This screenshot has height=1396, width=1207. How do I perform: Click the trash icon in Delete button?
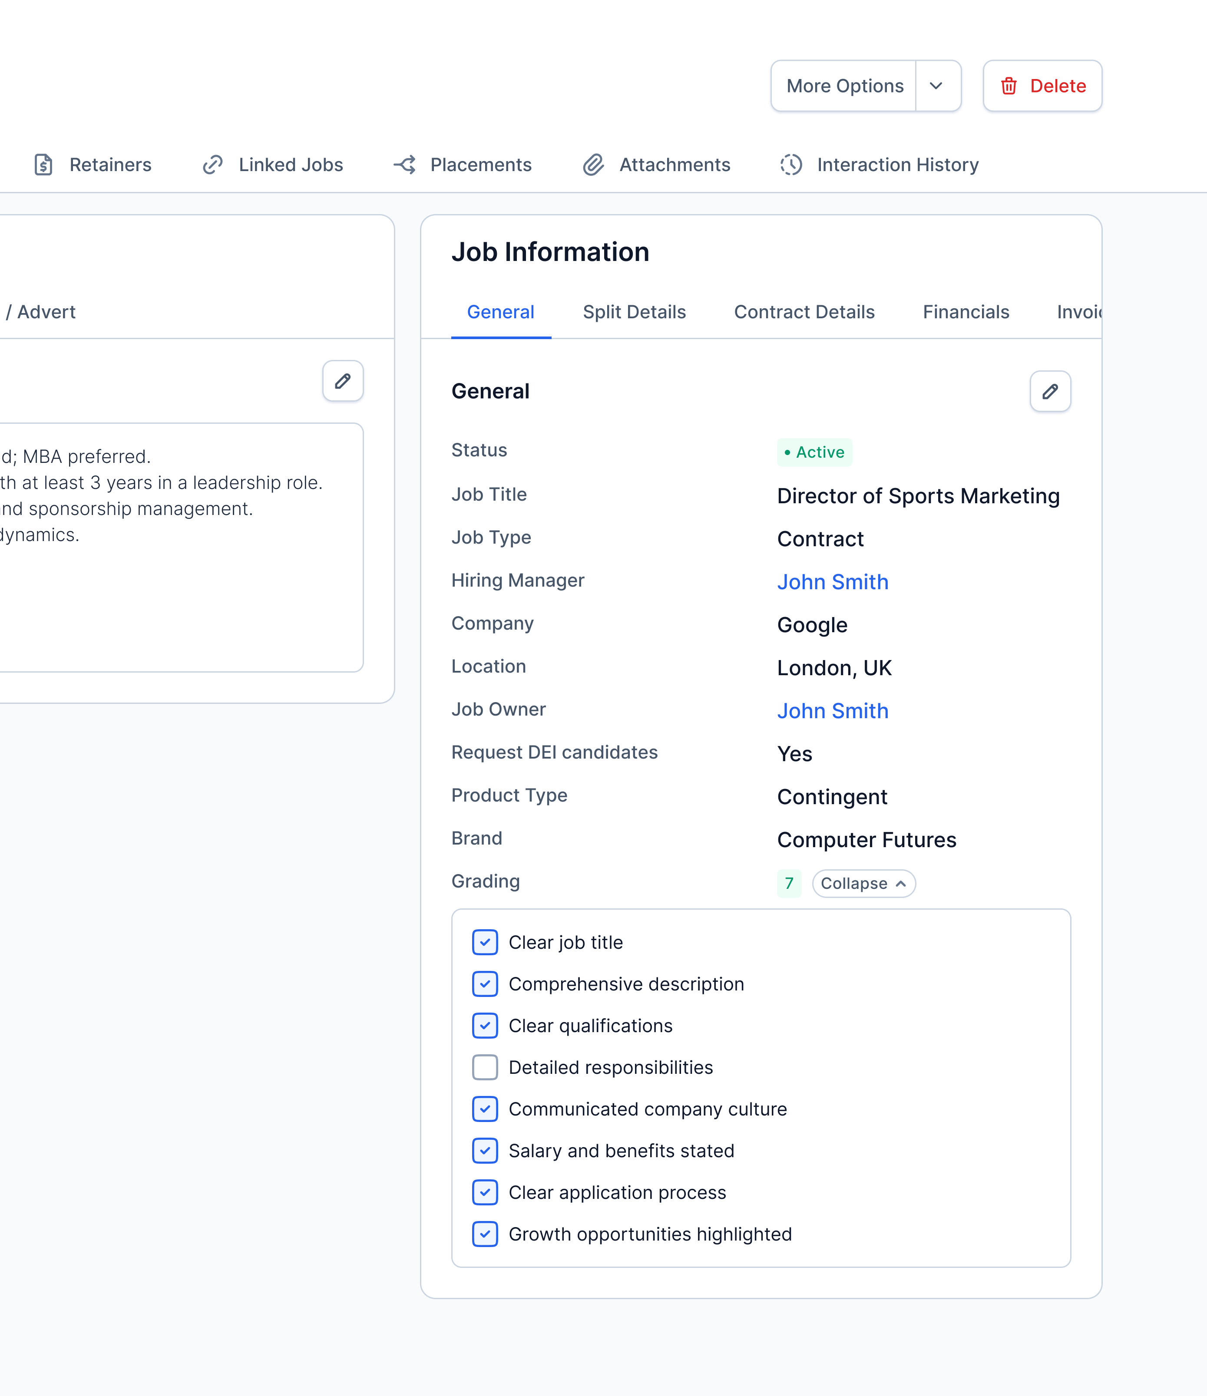(x=1009, y=86)
